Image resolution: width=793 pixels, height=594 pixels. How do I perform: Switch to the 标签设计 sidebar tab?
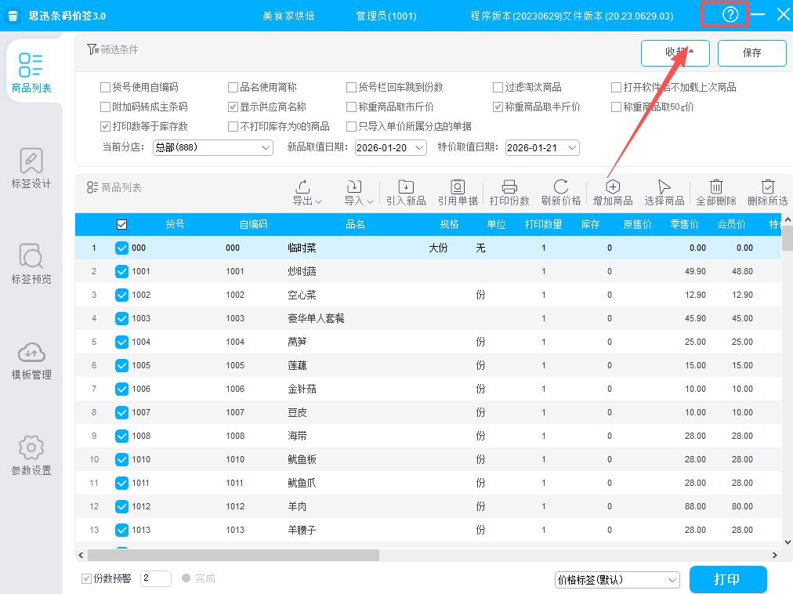31,169
